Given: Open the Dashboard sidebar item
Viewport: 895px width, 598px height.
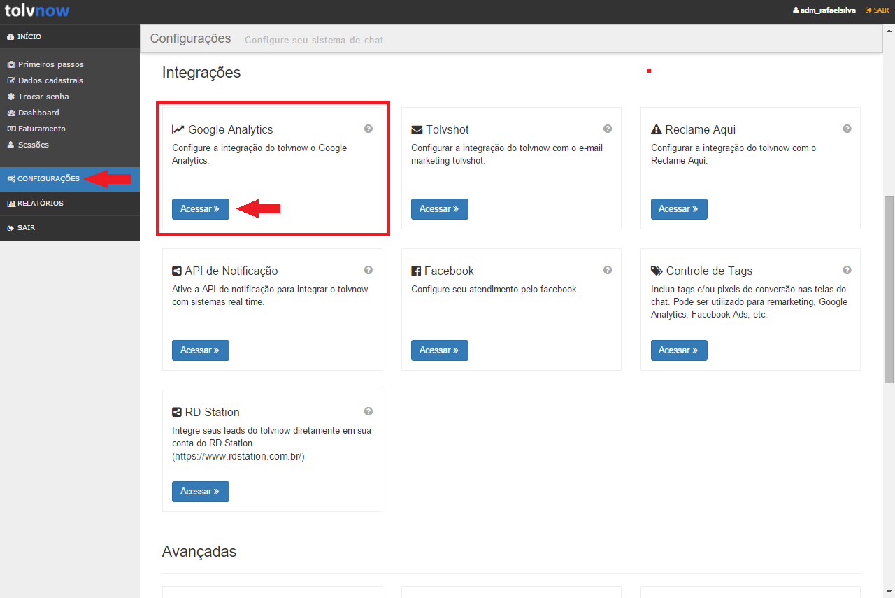Looking at the screenshot, I should tap(34, 113).
